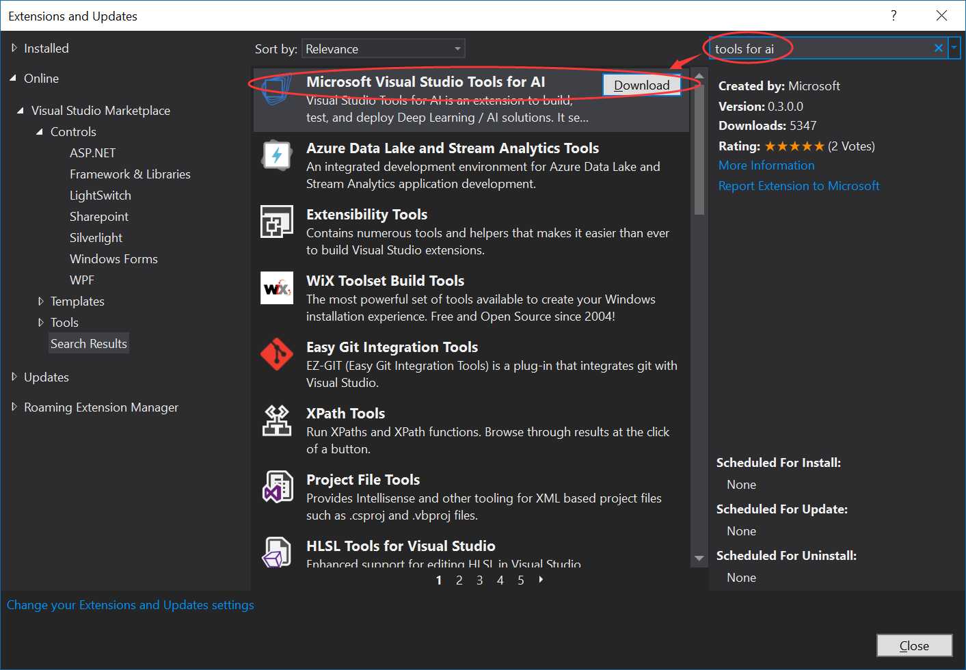
Task: Click the XPath Tools icon
Action: click(x=277, y=420)
